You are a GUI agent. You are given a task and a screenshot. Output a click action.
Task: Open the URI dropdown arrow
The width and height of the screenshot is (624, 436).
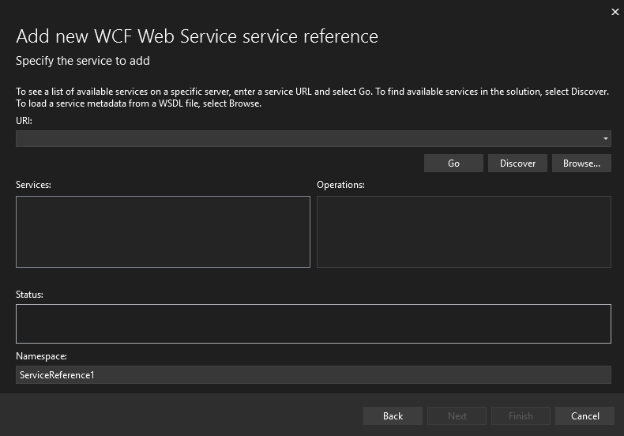click(605, 138)
